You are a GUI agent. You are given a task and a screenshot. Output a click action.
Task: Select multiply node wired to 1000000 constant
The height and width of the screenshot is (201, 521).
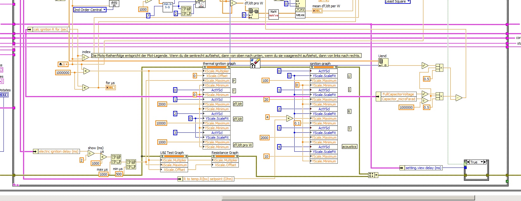point(86,71)
